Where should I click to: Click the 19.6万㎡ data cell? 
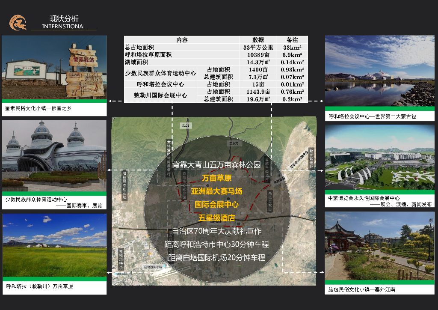(258, 99)
